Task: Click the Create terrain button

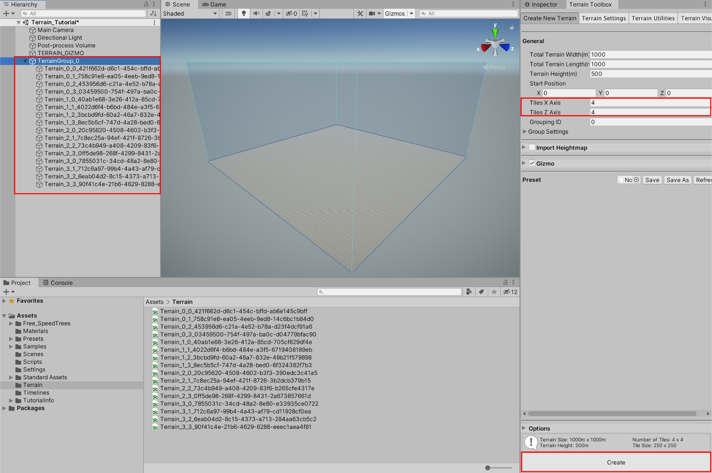Action: pos(615,462)
